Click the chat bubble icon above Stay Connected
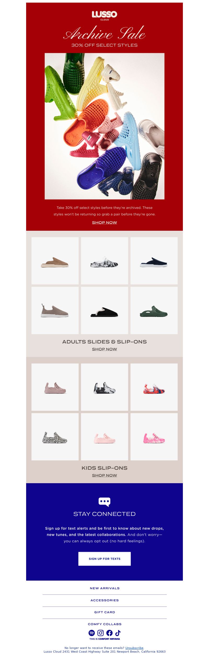The height and width of the screenshot is (672, 209). point(104,502)
